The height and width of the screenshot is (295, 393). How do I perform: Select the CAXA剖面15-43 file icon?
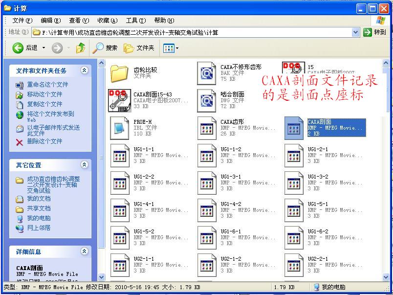(x=120, y=101)
